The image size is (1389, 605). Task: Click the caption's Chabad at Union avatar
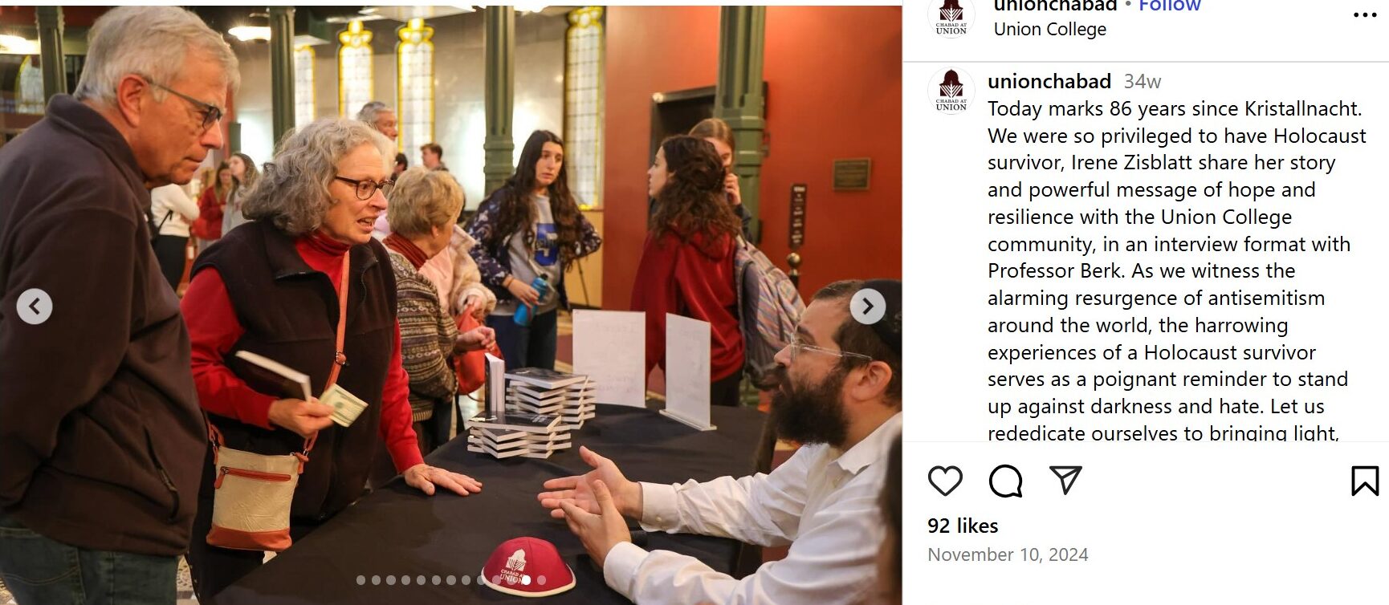click(951, 91)
